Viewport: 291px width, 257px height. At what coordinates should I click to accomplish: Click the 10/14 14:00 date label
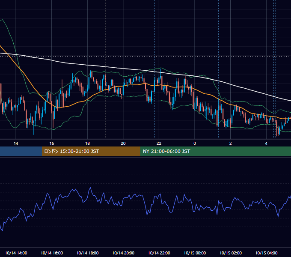click(16, 253)
